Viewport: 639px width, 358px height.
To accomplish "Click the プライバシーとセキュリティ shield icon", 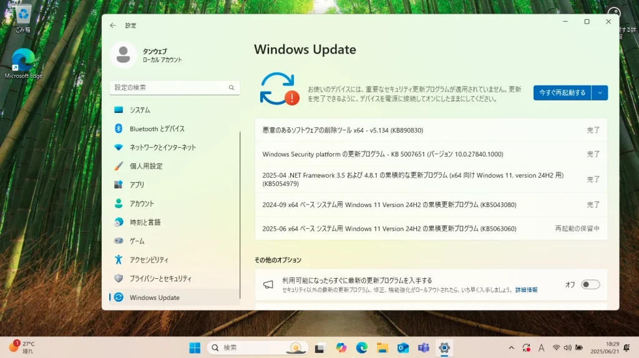I will click(x=119, y=278).
